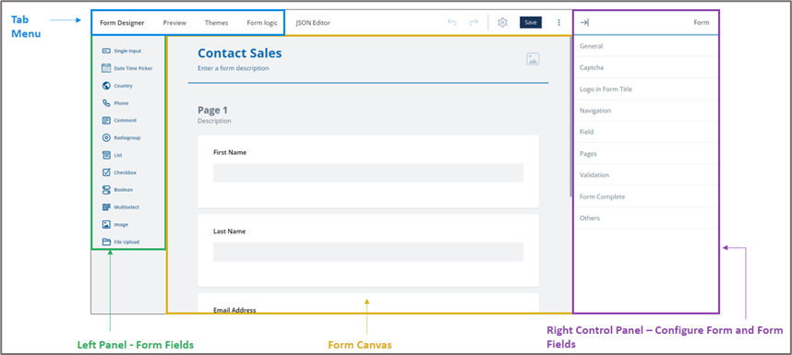Screen dimensions: 792x355
Task: Open the settings gear icon
Action: 502,23
